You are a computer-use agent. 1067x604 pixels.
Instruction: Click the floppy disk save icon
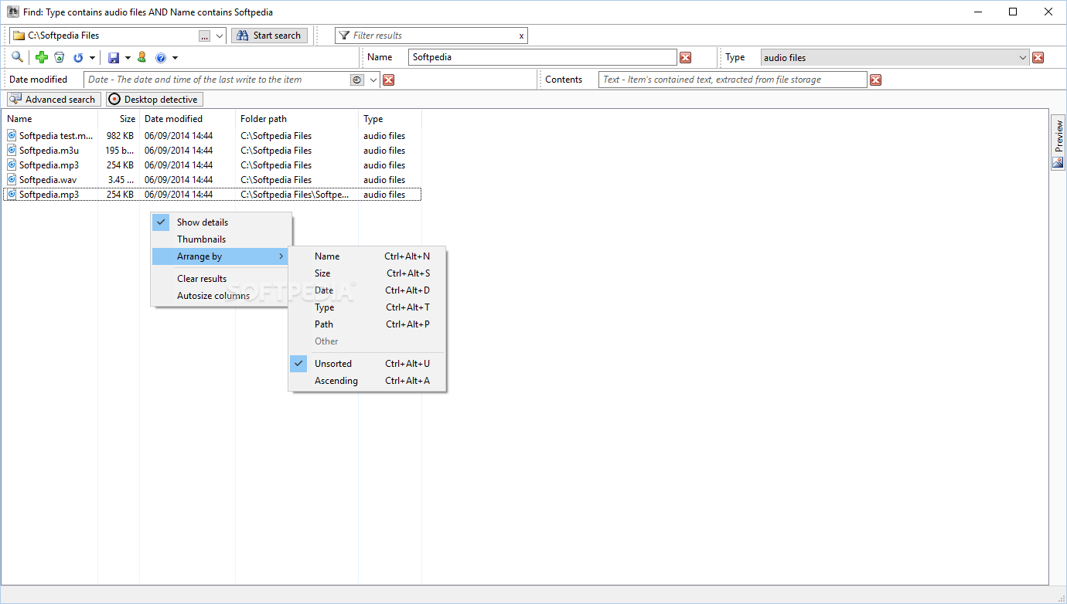click(114, 57)
